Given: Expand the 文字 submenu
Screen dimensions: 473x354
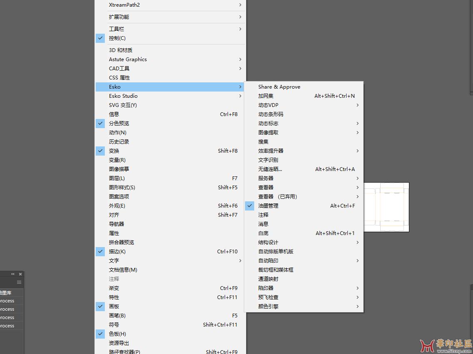Looking at the screenshot, I should click(x=171, y=260).
